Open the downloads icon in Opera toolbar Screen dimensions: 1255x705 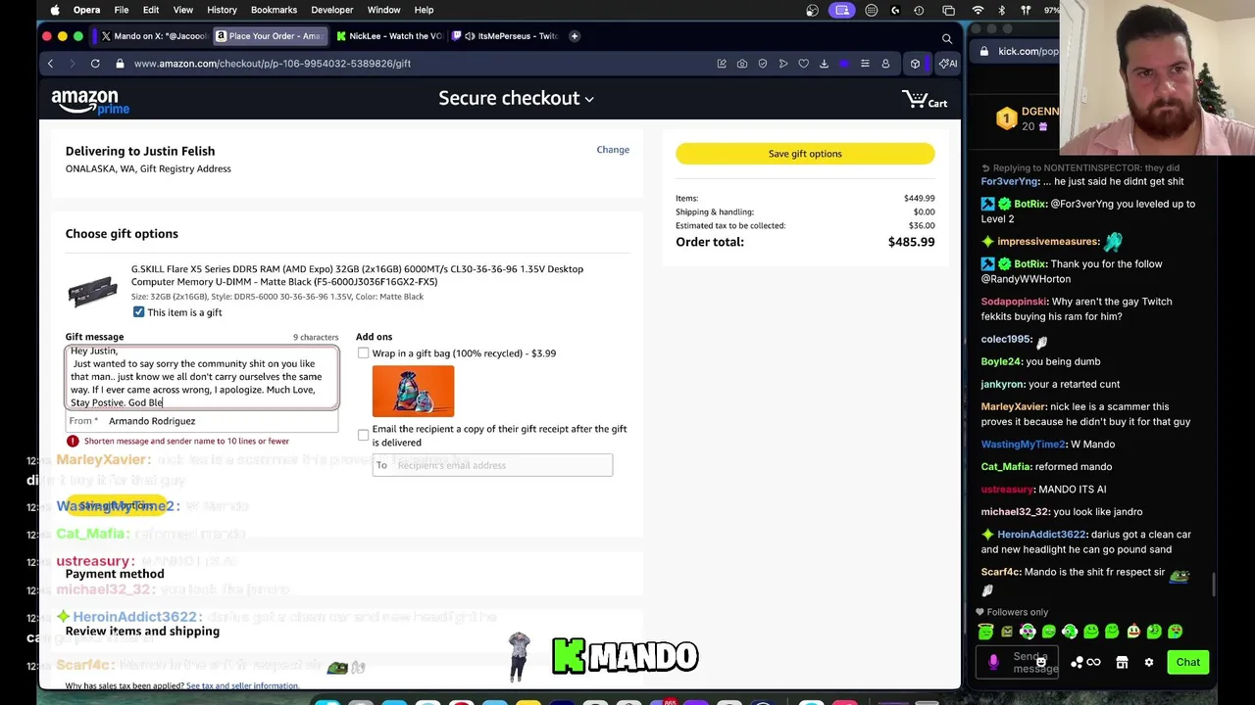[824, 64]
